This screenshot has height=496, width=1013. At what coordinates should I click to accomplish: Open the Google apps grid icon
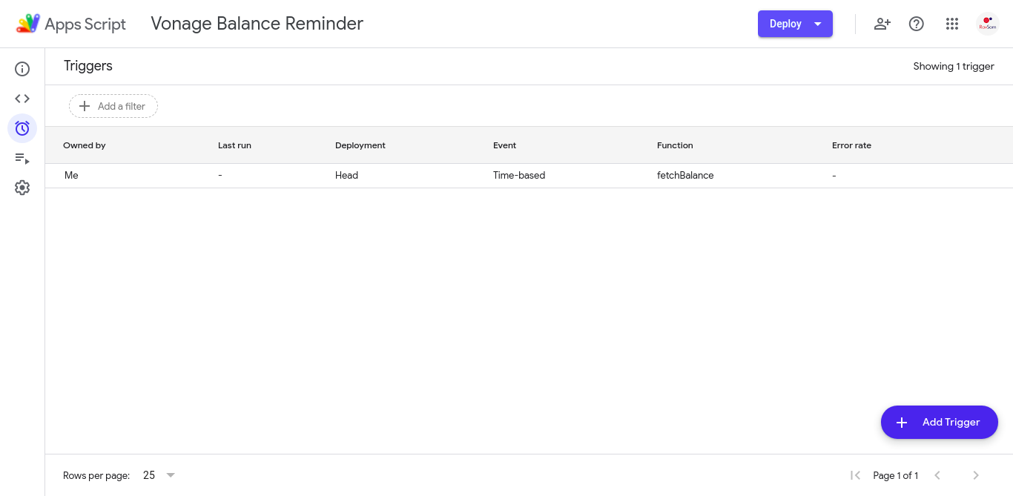(x=952, y=24)
